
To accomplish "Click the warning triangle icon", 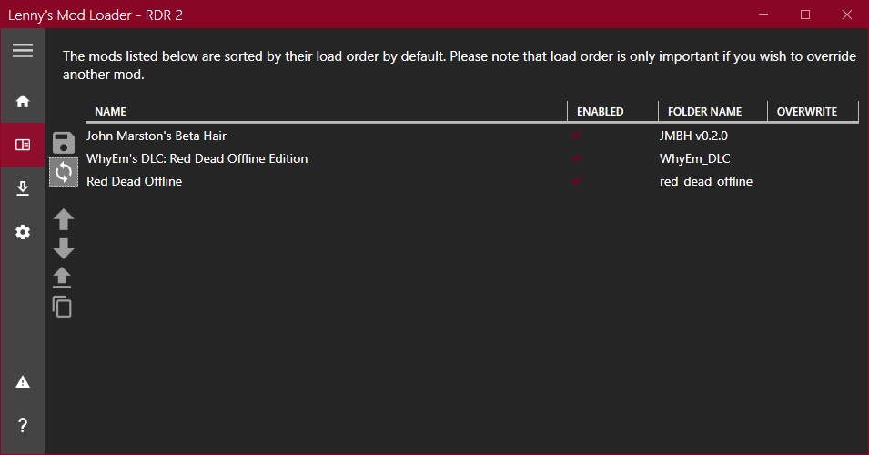I will [23, 382].
